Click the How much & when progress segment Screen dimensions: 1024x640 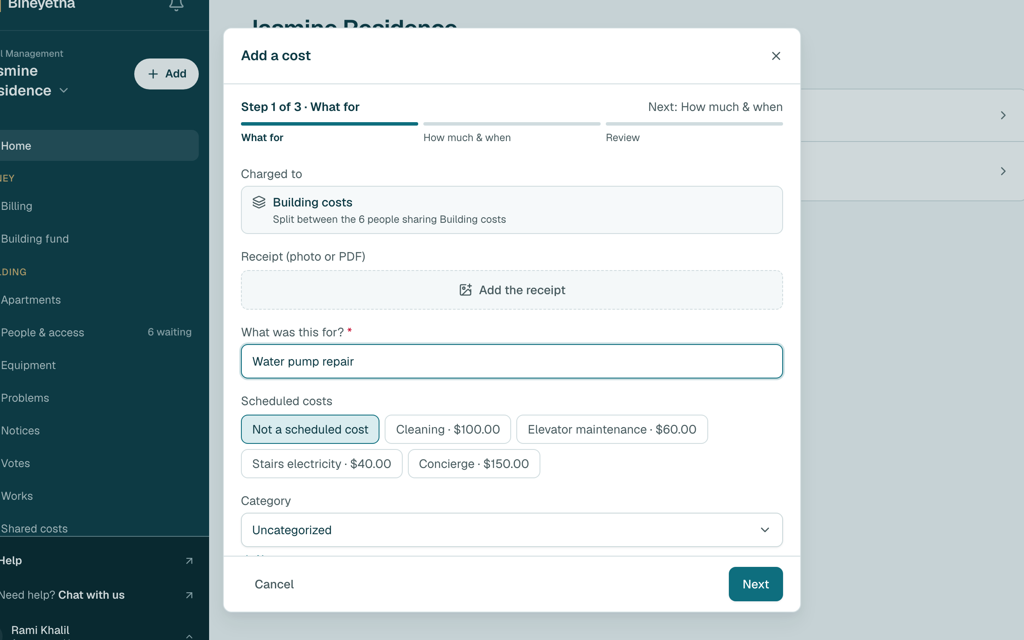click(512, 124)
